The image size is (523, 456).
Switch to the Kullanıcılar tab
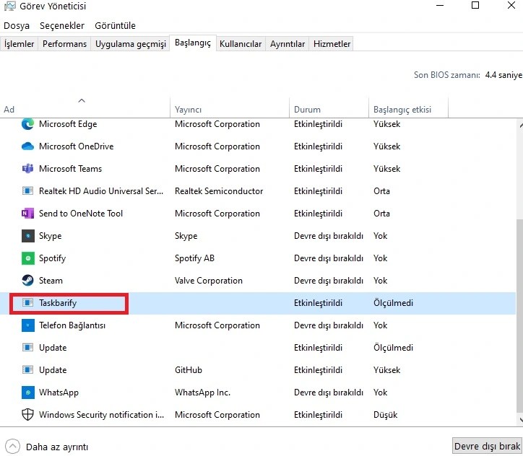[241, 44]
